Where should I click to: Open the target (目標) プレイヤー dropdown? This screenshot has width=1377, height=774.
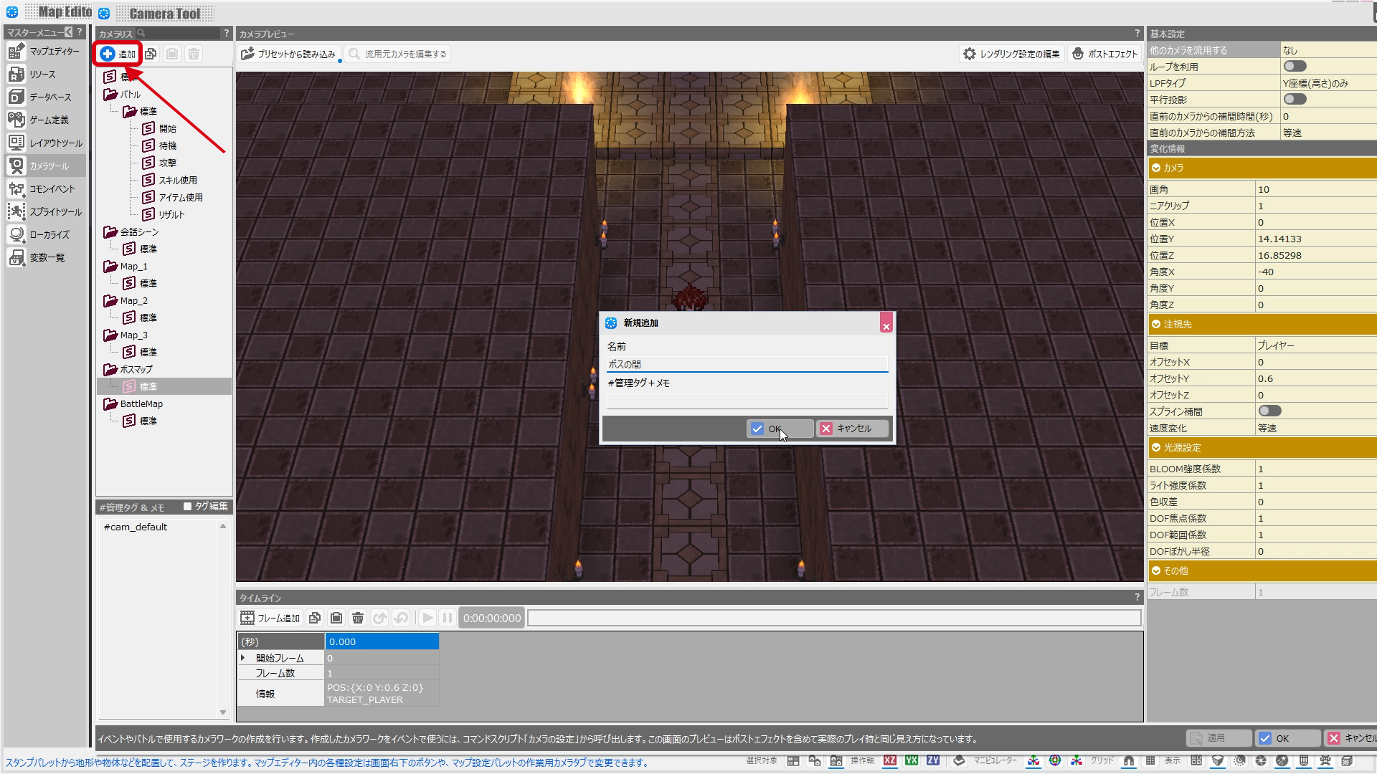(1316, 345)
